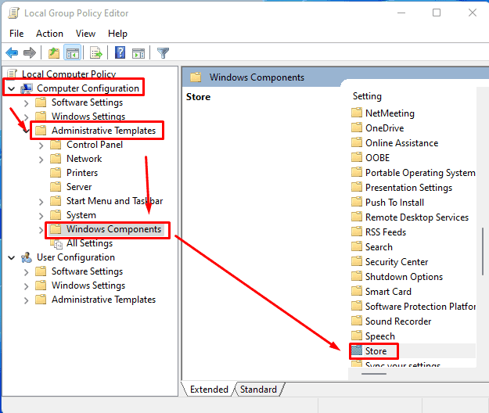Switch to the Standard tab
Screen dimensions: 489x413
click(258, 390)
